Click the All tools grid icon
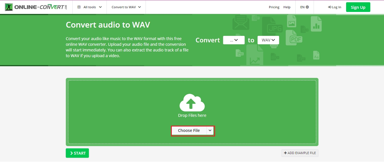 [79, 7]
